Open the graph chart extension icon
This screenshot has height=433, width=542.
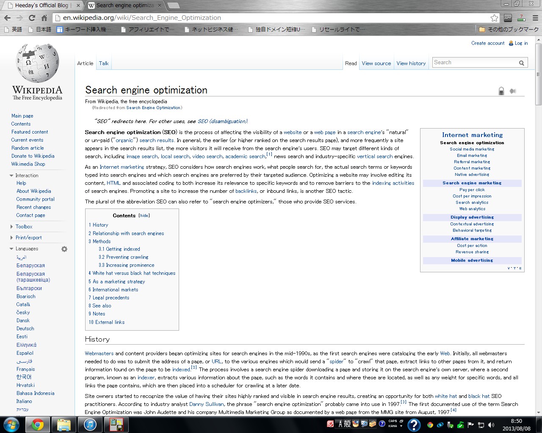(x=508, y=18)
